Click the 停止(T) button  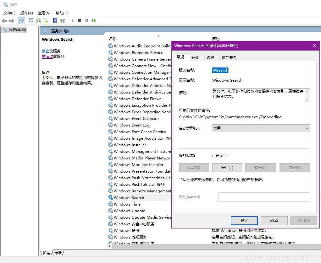pos(227,168)
